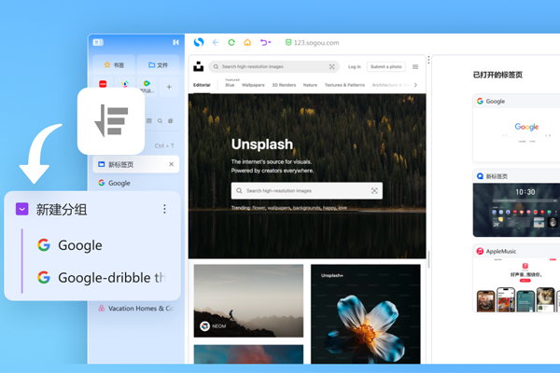Select the Editorial tab on Unsplash

point(201,85)
